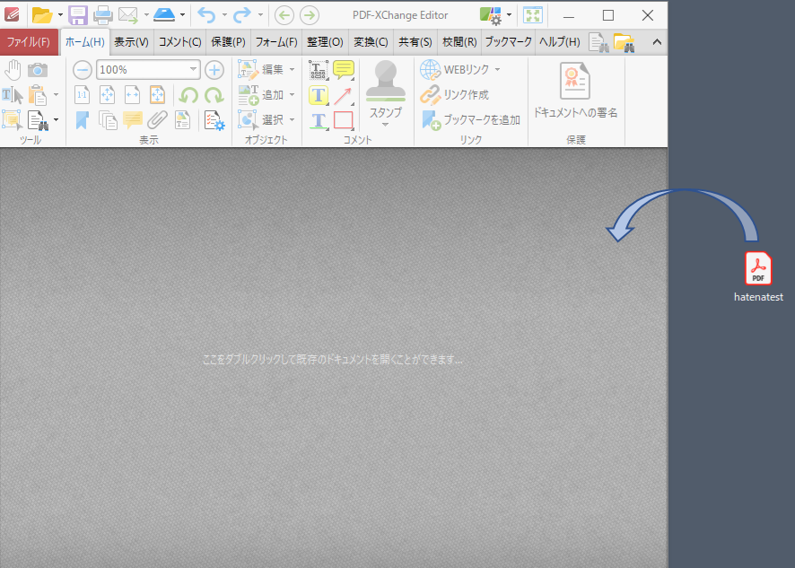Click the Save floppy disk icon
Image resolution: width=795 pixels, height=568 pixels.
[77, 15]
